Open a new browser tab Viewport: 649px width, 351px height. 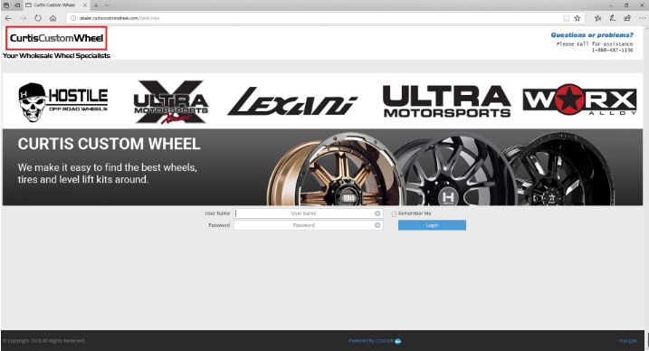(96, 5)
